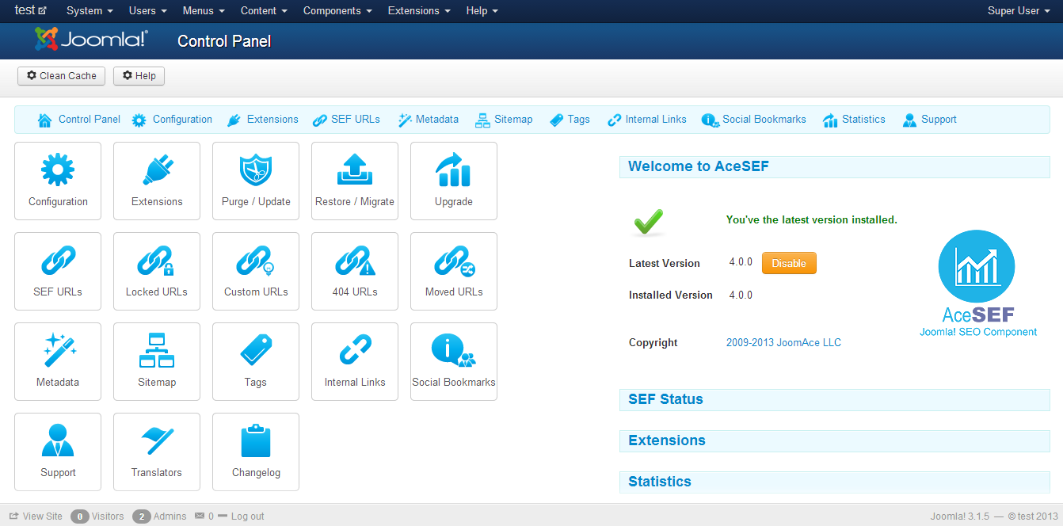
Task: Open the Super User dropdown
Action: click(x=1019, y=11)
